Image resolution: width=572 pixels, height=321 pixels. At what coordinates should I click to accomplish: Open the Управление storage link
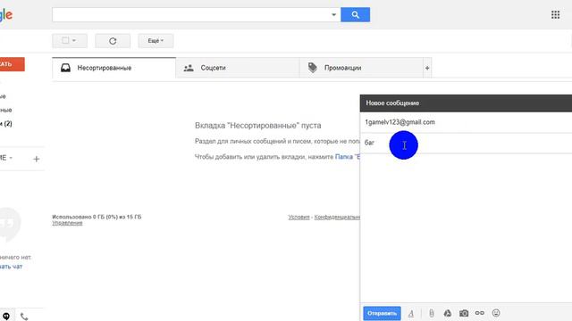[x=67, y=223]
